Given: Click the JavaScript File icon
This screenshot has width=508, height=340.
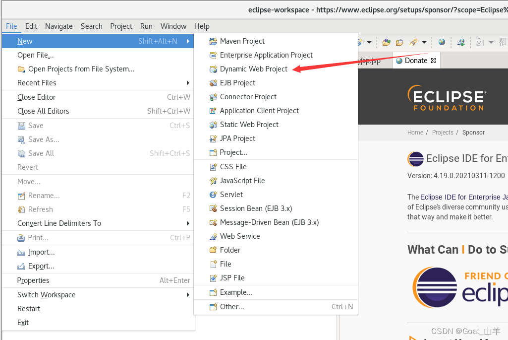Looking at the screenshot, I should (x=213, y=181).
